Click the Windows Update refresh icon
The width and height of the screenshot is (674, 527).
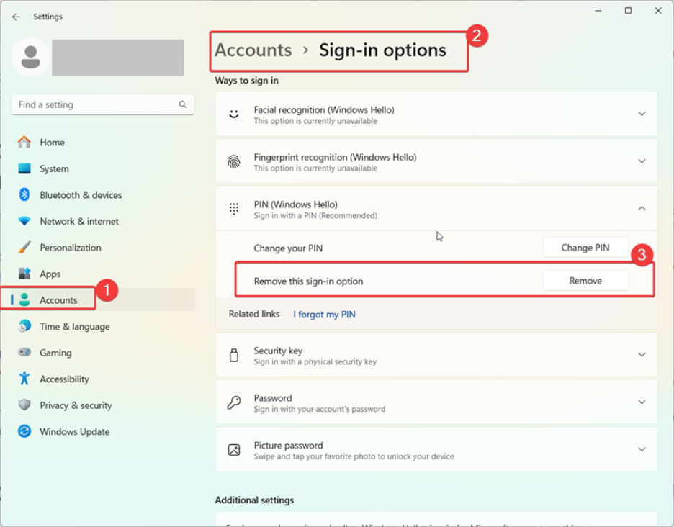click(x=24, y=431)
